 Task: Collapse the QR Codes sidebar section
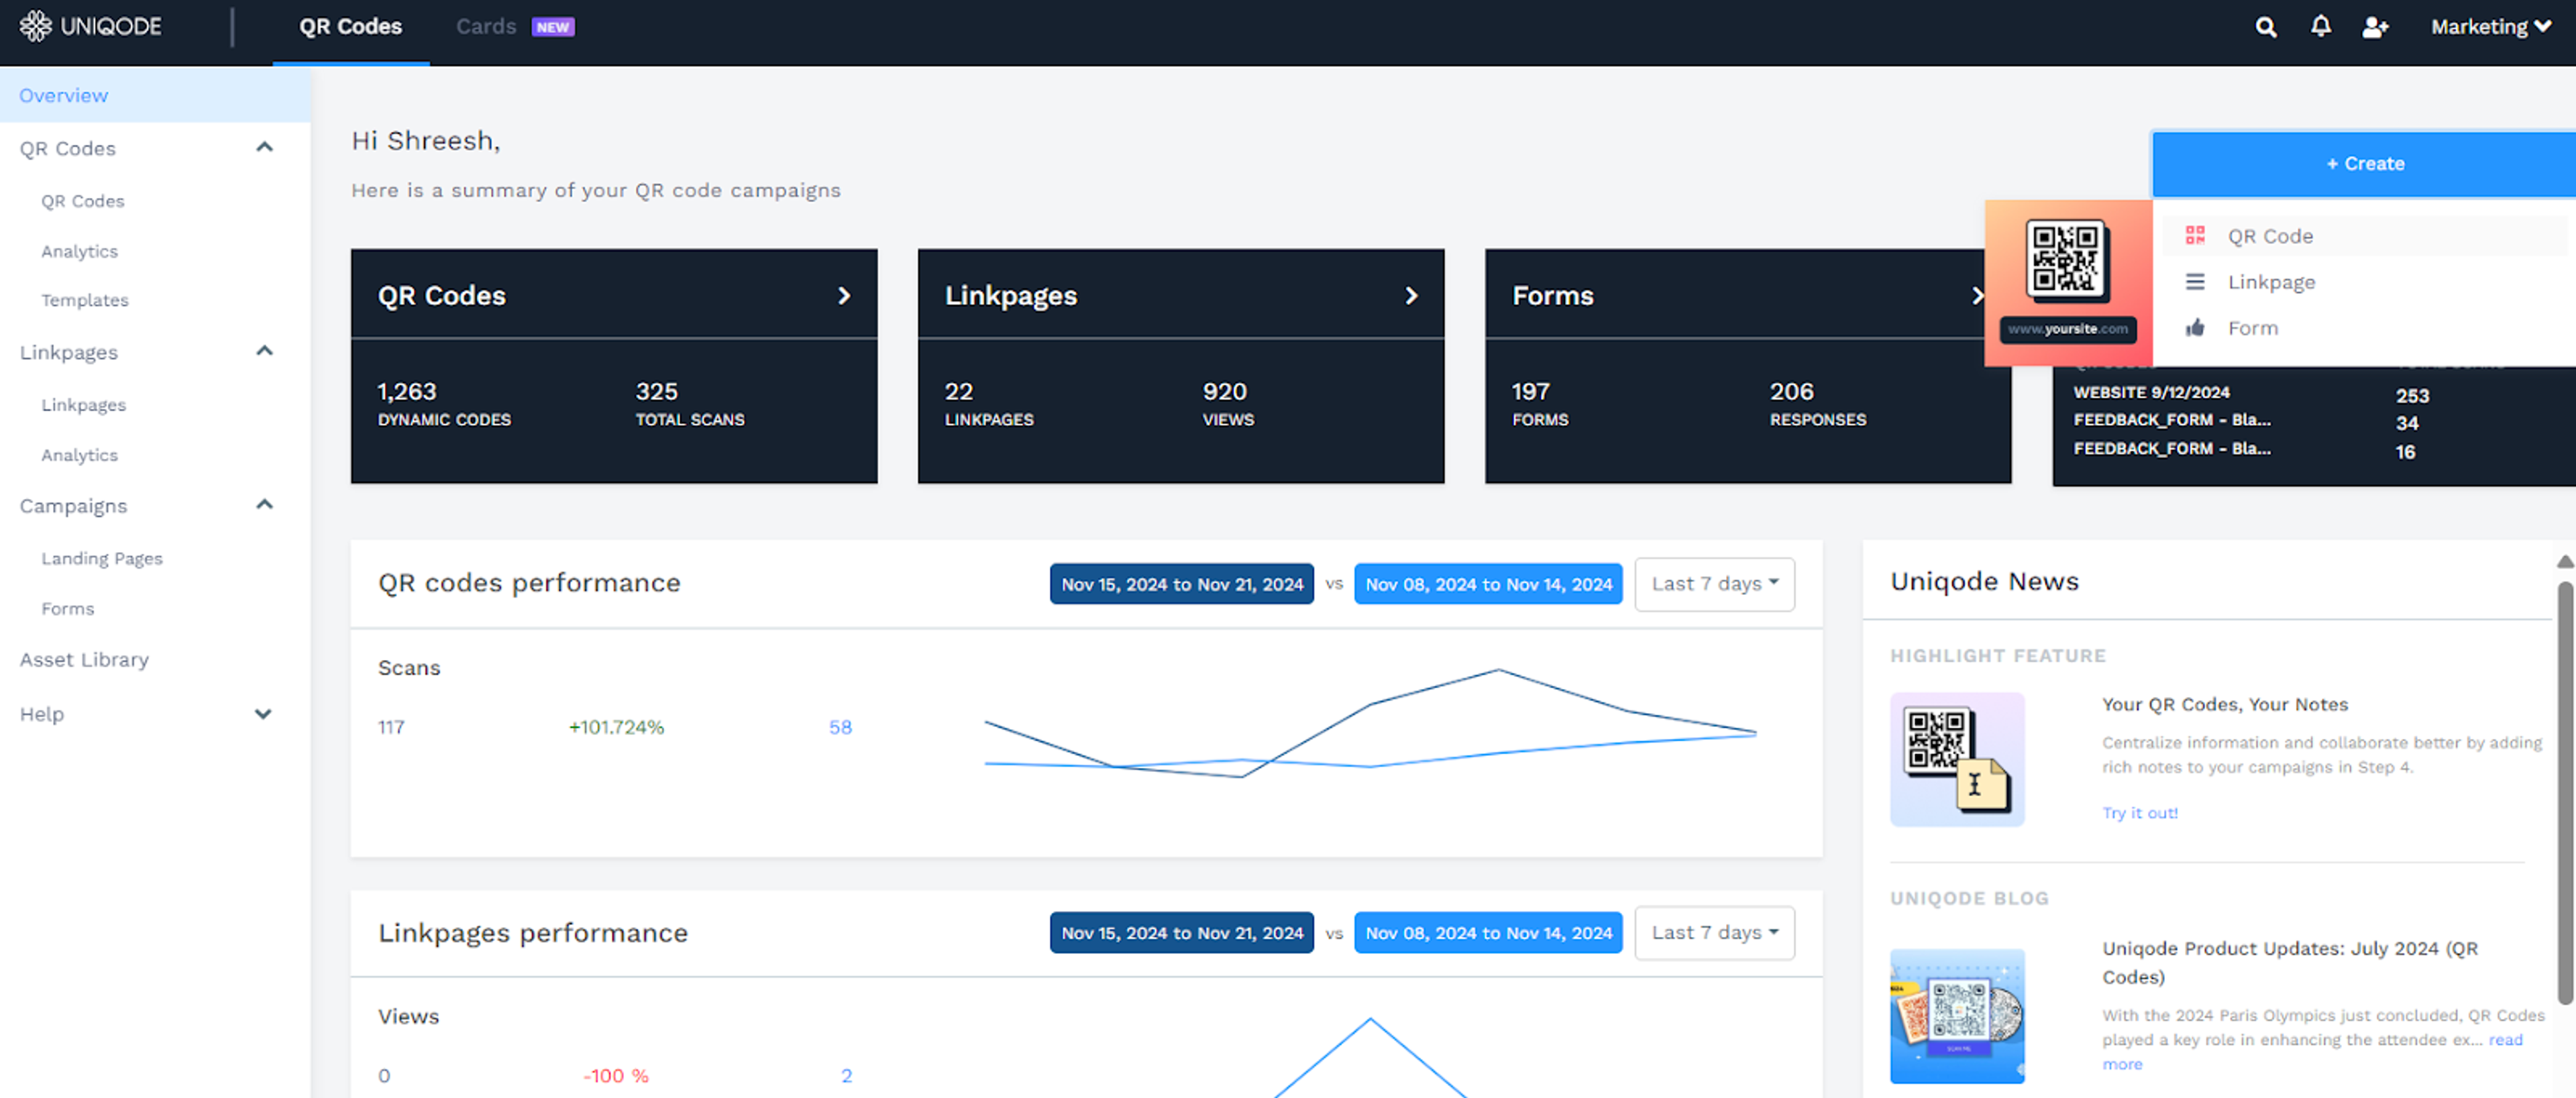264,148
